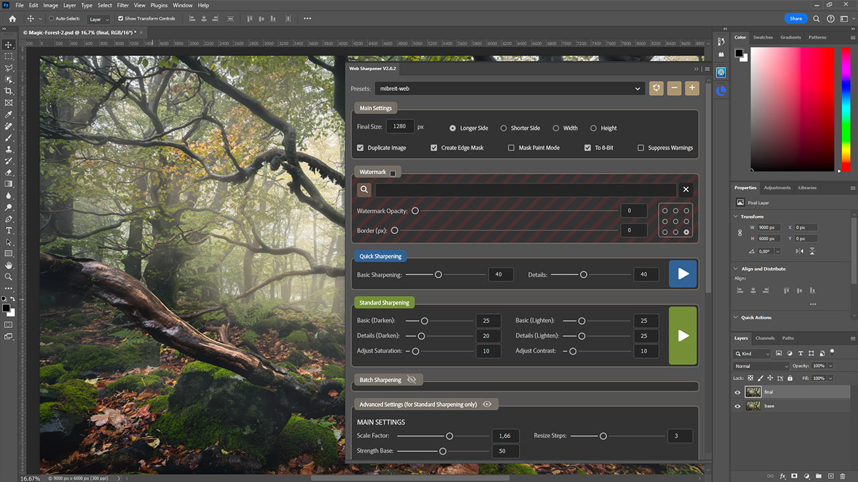This screenshot has width=858, height=482.
Task: Click the plus button to add a preset
Action: coord(692,88)
